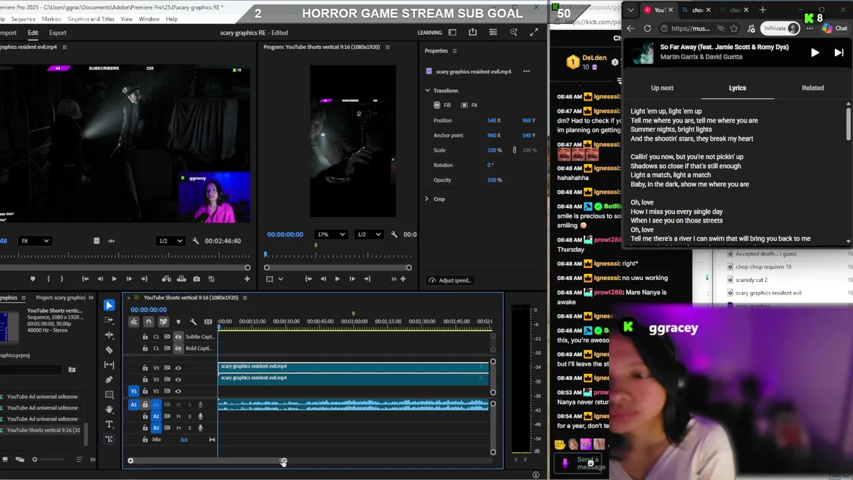Click Insert button in Source monitor
The height and width of the screenshot is (480, 853).
pos(167,279)
